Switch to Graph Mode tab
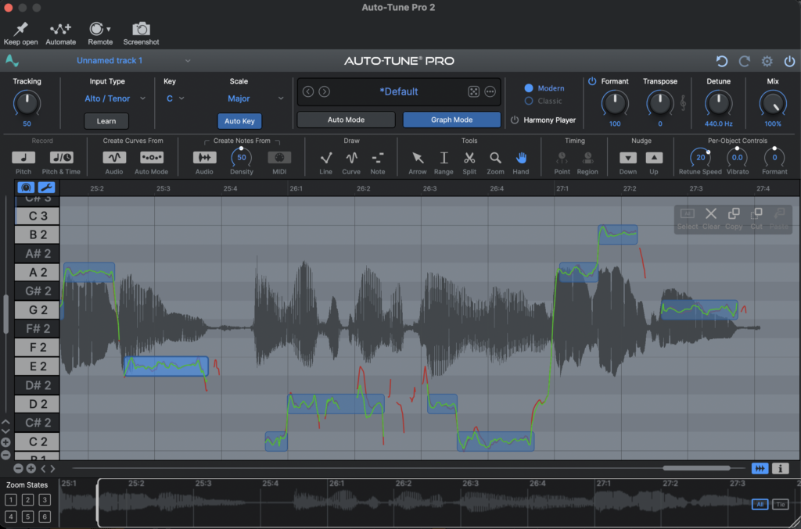The height and width of the screenshot is (529, 801). point(451,120)
